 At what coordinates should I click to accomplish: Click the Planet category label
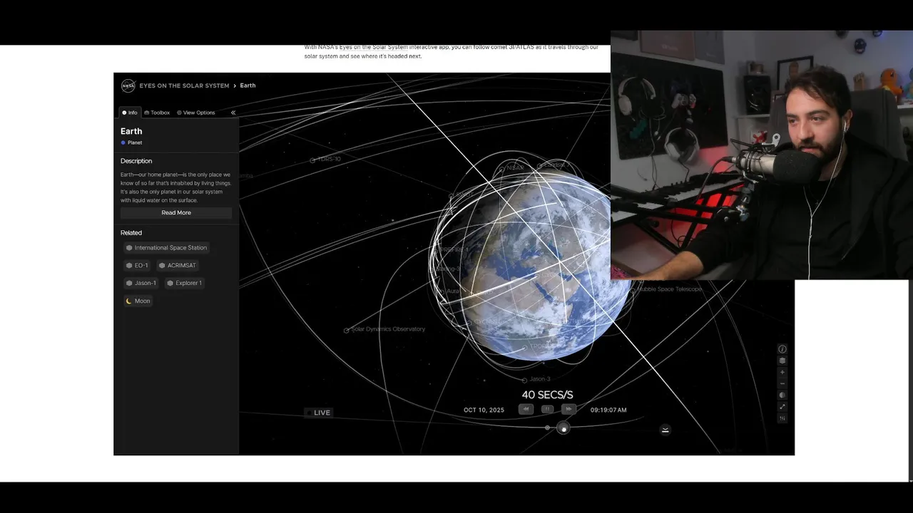135,142
